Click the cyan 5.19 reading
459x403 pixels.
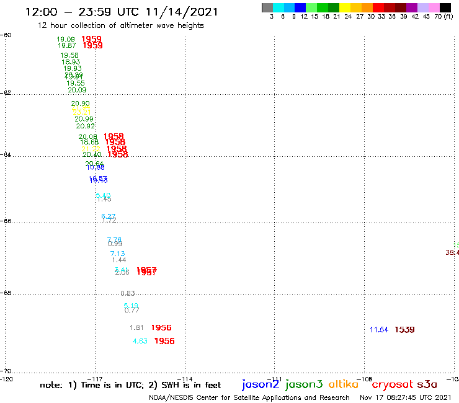click(131, 306)
